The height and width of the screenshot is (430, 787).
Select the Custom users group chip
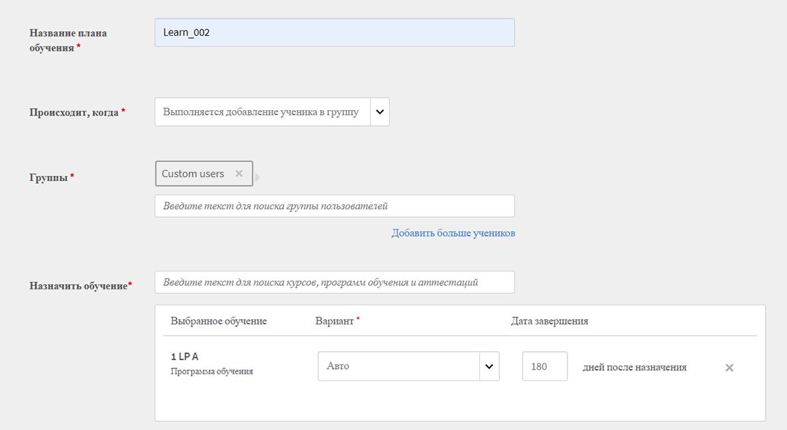[193, 174]
